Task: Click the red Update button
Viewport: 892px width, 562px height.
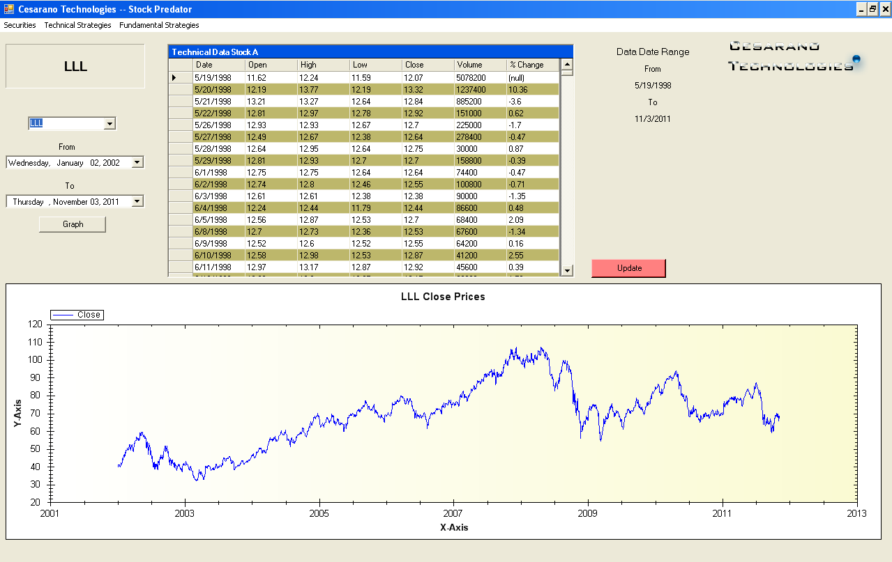Action: point(629,268)
